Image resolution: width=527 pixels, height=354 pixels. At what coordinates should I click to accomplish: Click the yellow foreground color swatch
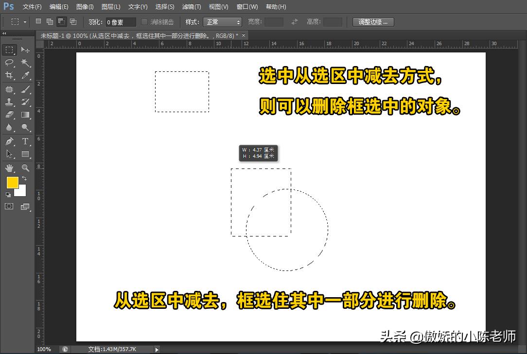[12, 183]
